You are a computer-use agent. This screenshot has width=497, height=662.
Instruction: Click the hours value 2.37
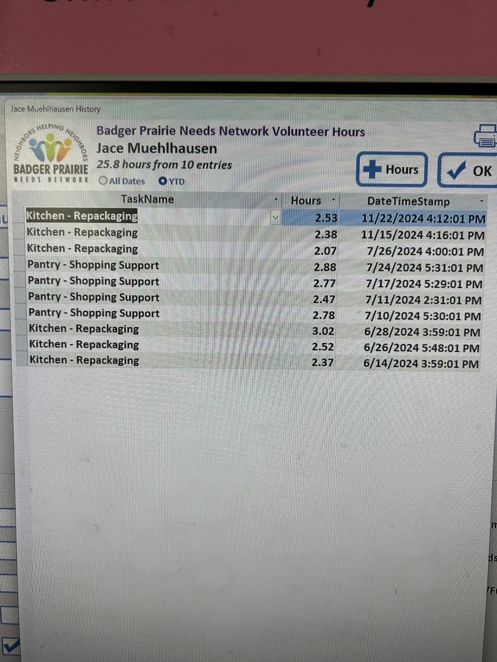[x=323, y=362]
